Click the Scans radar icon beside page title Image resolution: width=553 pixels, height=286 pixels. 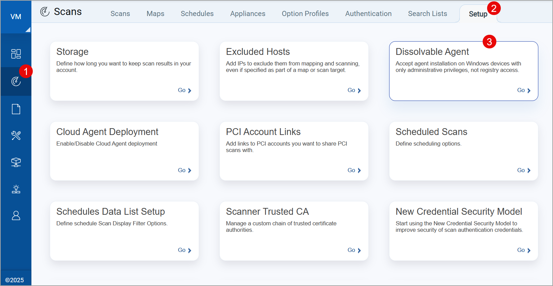pos(45,12)
